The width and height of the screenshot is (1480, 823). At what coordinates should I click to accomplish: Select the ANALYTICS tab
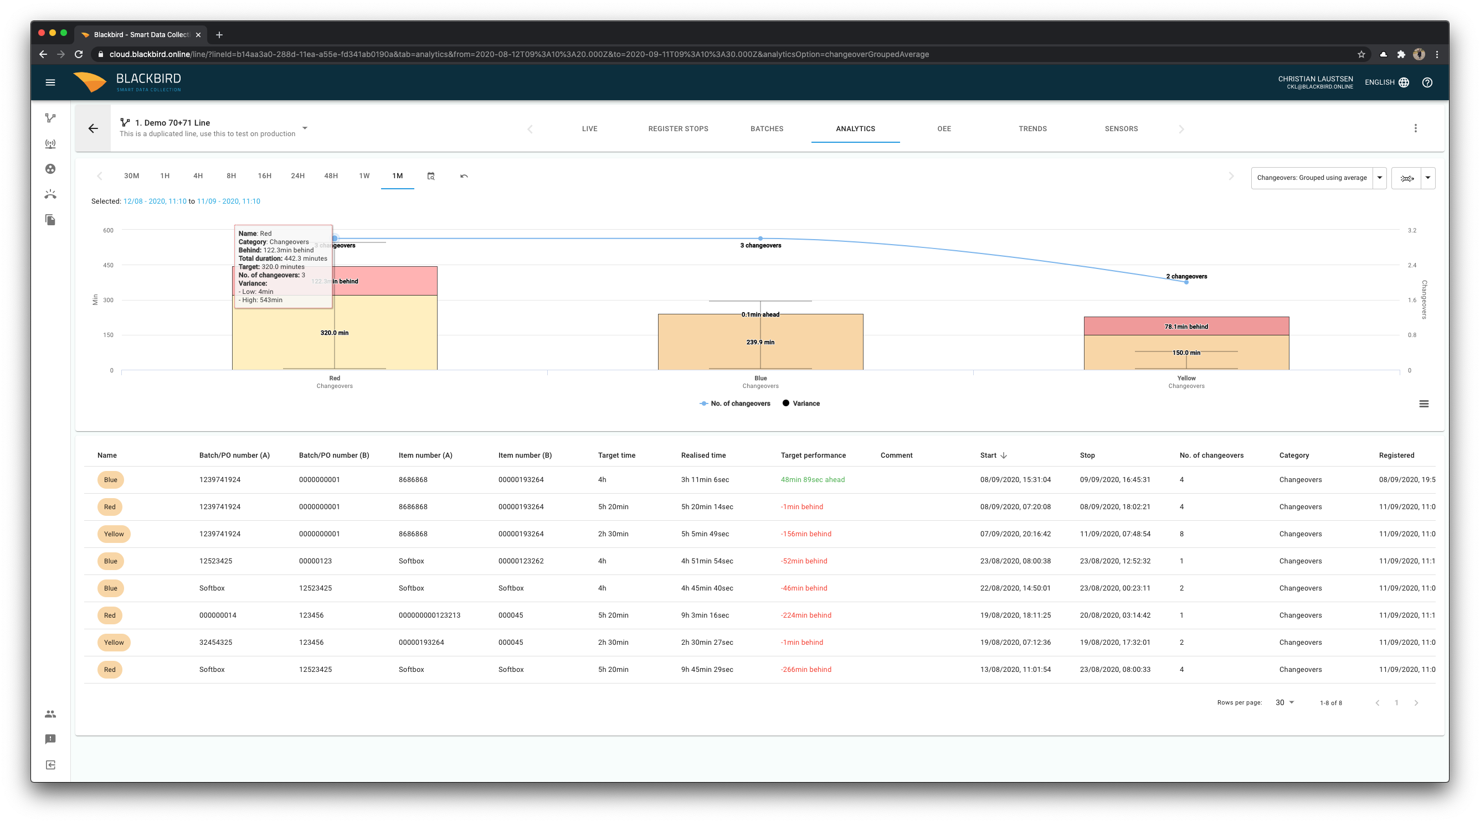855,128
